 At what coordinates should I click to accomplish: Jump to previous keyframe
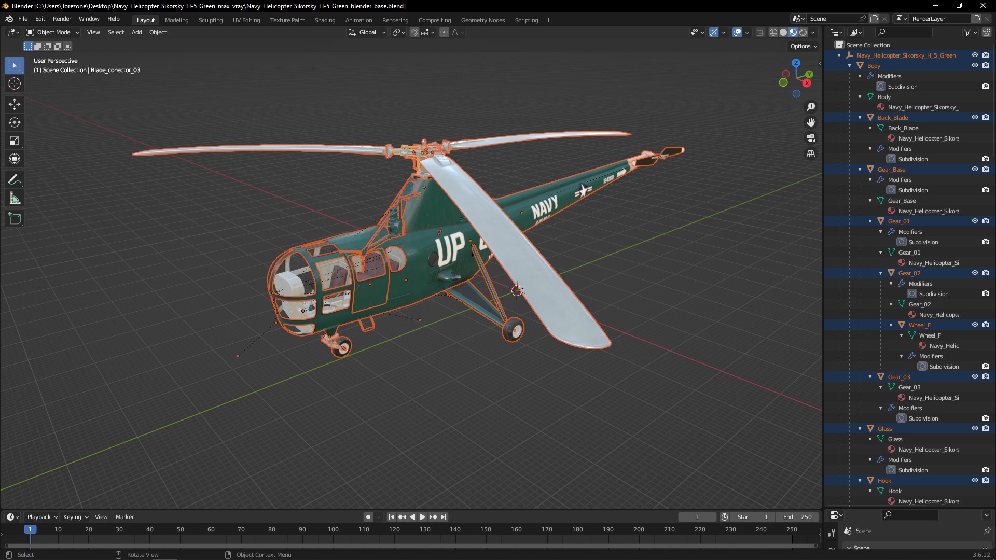(402, 517)
